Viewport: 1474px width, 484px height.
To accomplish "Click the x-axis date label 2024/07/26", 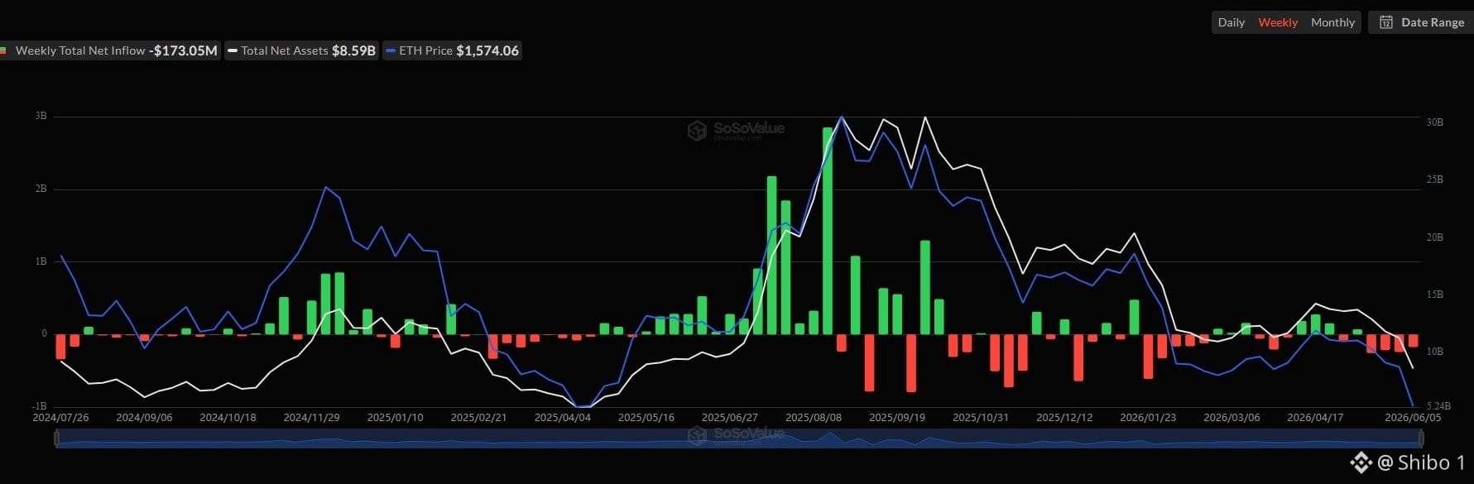I will click(x=60, y=418).
